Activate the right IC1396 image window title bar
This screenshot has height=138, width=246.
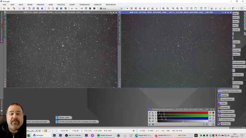point(171,12)
